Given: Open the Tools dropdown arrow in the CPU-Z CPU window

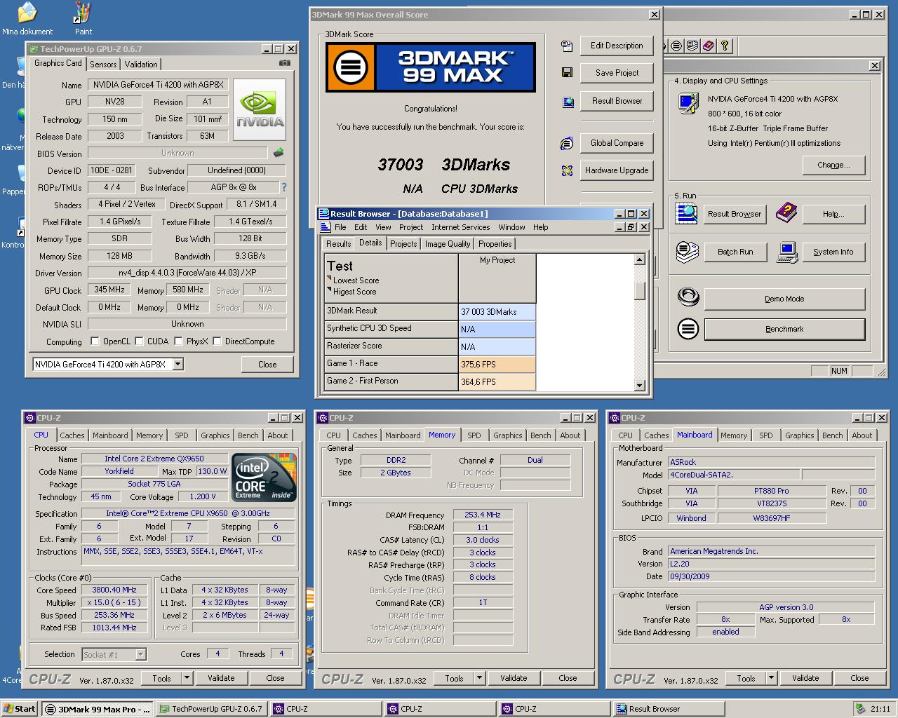Looking at the screenshot, I should point(187,678).
